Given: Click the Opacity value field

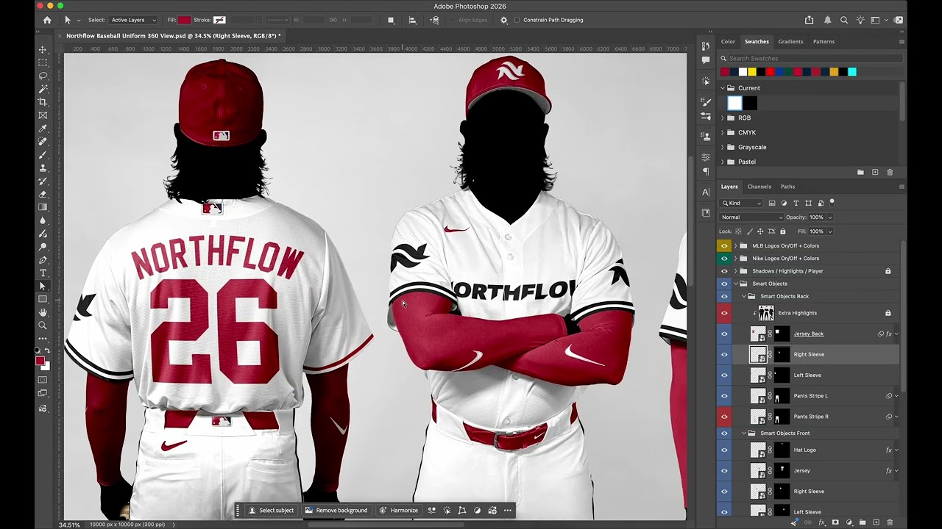Looking at the screenshot, I should (816, 217).
